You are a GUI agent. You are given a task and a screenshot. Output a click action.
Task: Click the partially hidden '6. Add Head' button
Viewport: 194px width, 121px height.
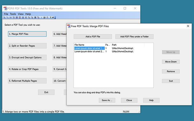click(x=60, y=34)
